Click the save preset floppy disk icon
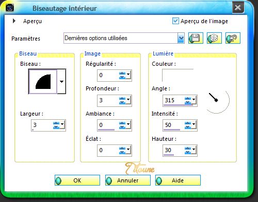This screenshot has width=258, height=202. (196, 38)
